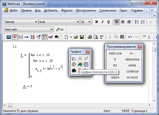Screen dimensions: 159x115
Task: Insert the otherwise operator
Action: coord(132,59)
